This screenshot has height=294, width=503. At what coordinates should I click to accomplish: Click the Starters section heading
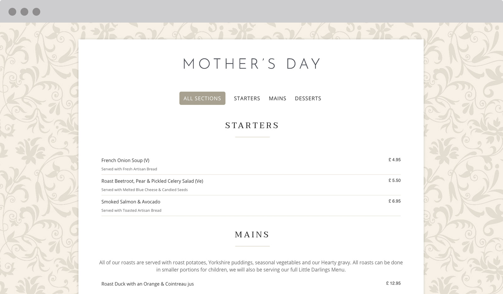point(252,126)
